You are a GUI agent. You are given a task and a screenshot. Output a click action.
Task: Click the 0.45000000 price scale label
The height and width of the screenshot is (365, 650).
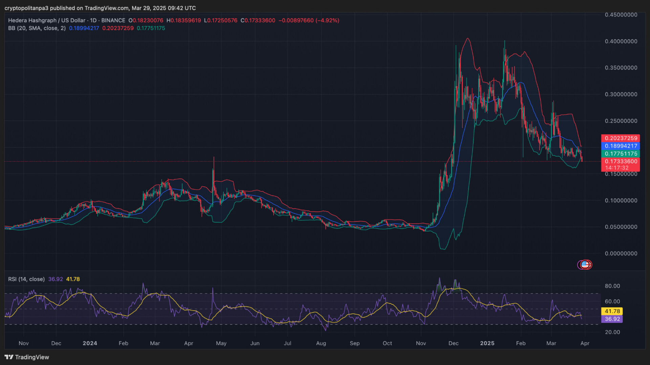point(621,15)
